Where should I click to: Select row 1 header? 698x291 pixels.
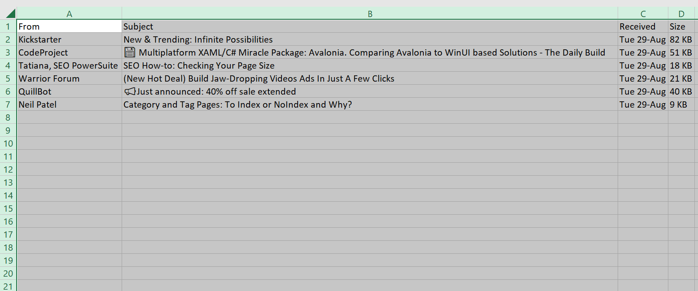click(x=8, y=26)
